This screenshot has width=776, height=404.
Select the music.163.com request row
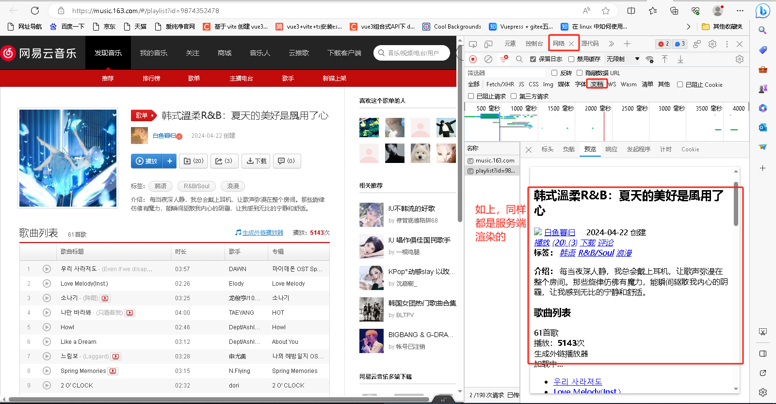pos(492,161)
